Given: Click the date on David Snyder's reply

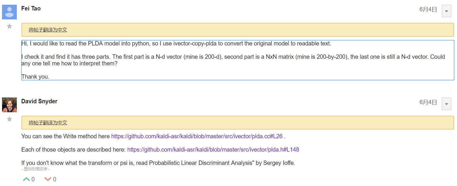Looking at the screenshot, I should click(428, 102).
